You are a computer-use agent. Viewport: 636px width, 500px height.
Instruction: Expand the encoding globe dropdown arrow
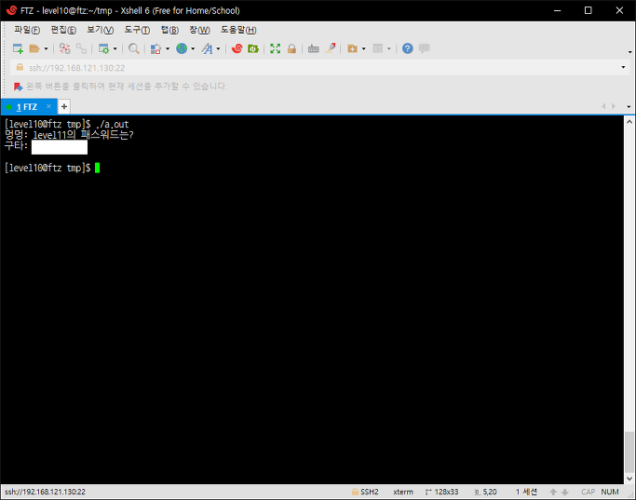(193, 49)
